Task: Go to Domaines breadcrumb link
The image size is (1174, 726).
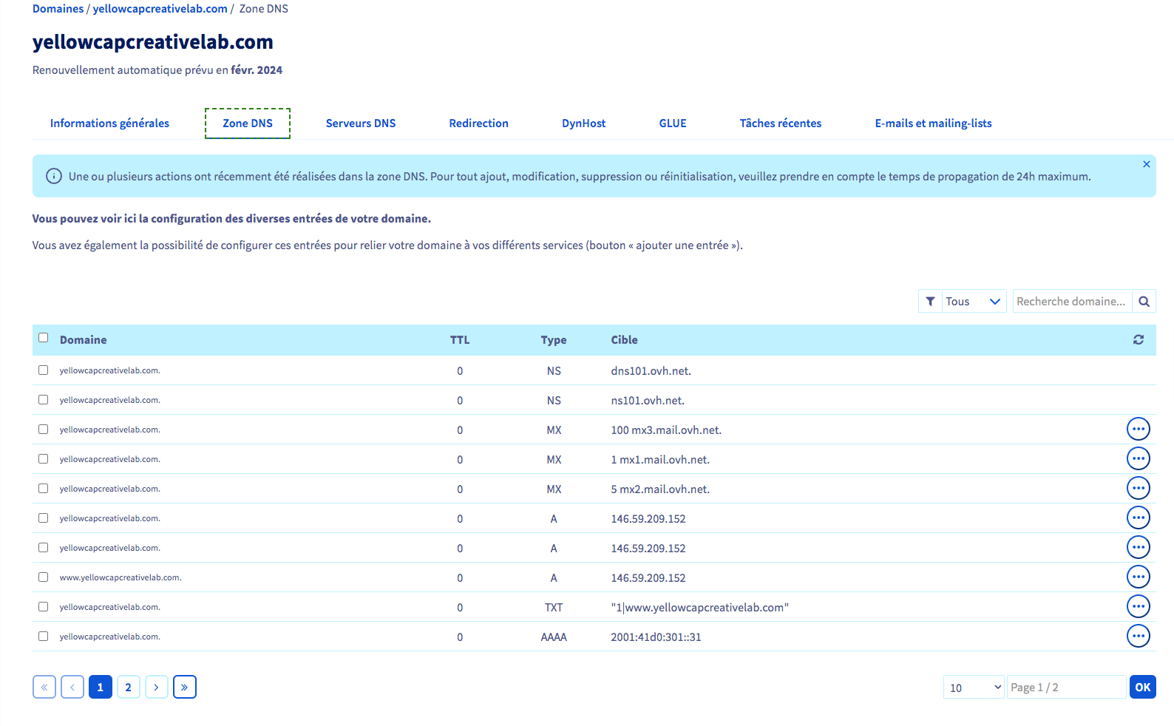Action: coord(58,9)
